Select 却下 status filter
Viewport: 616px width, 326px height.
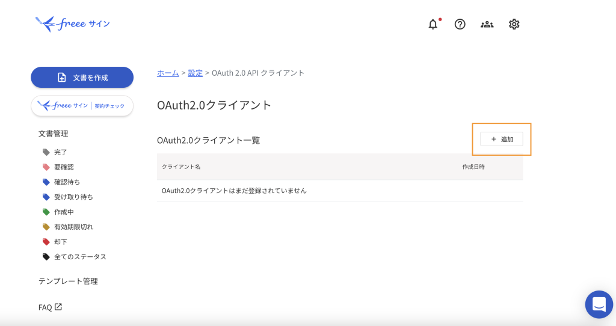61,242
